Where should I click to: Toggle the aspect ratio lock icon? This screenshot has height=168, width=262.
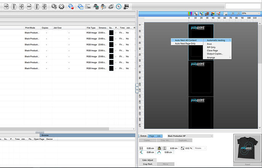159,148
